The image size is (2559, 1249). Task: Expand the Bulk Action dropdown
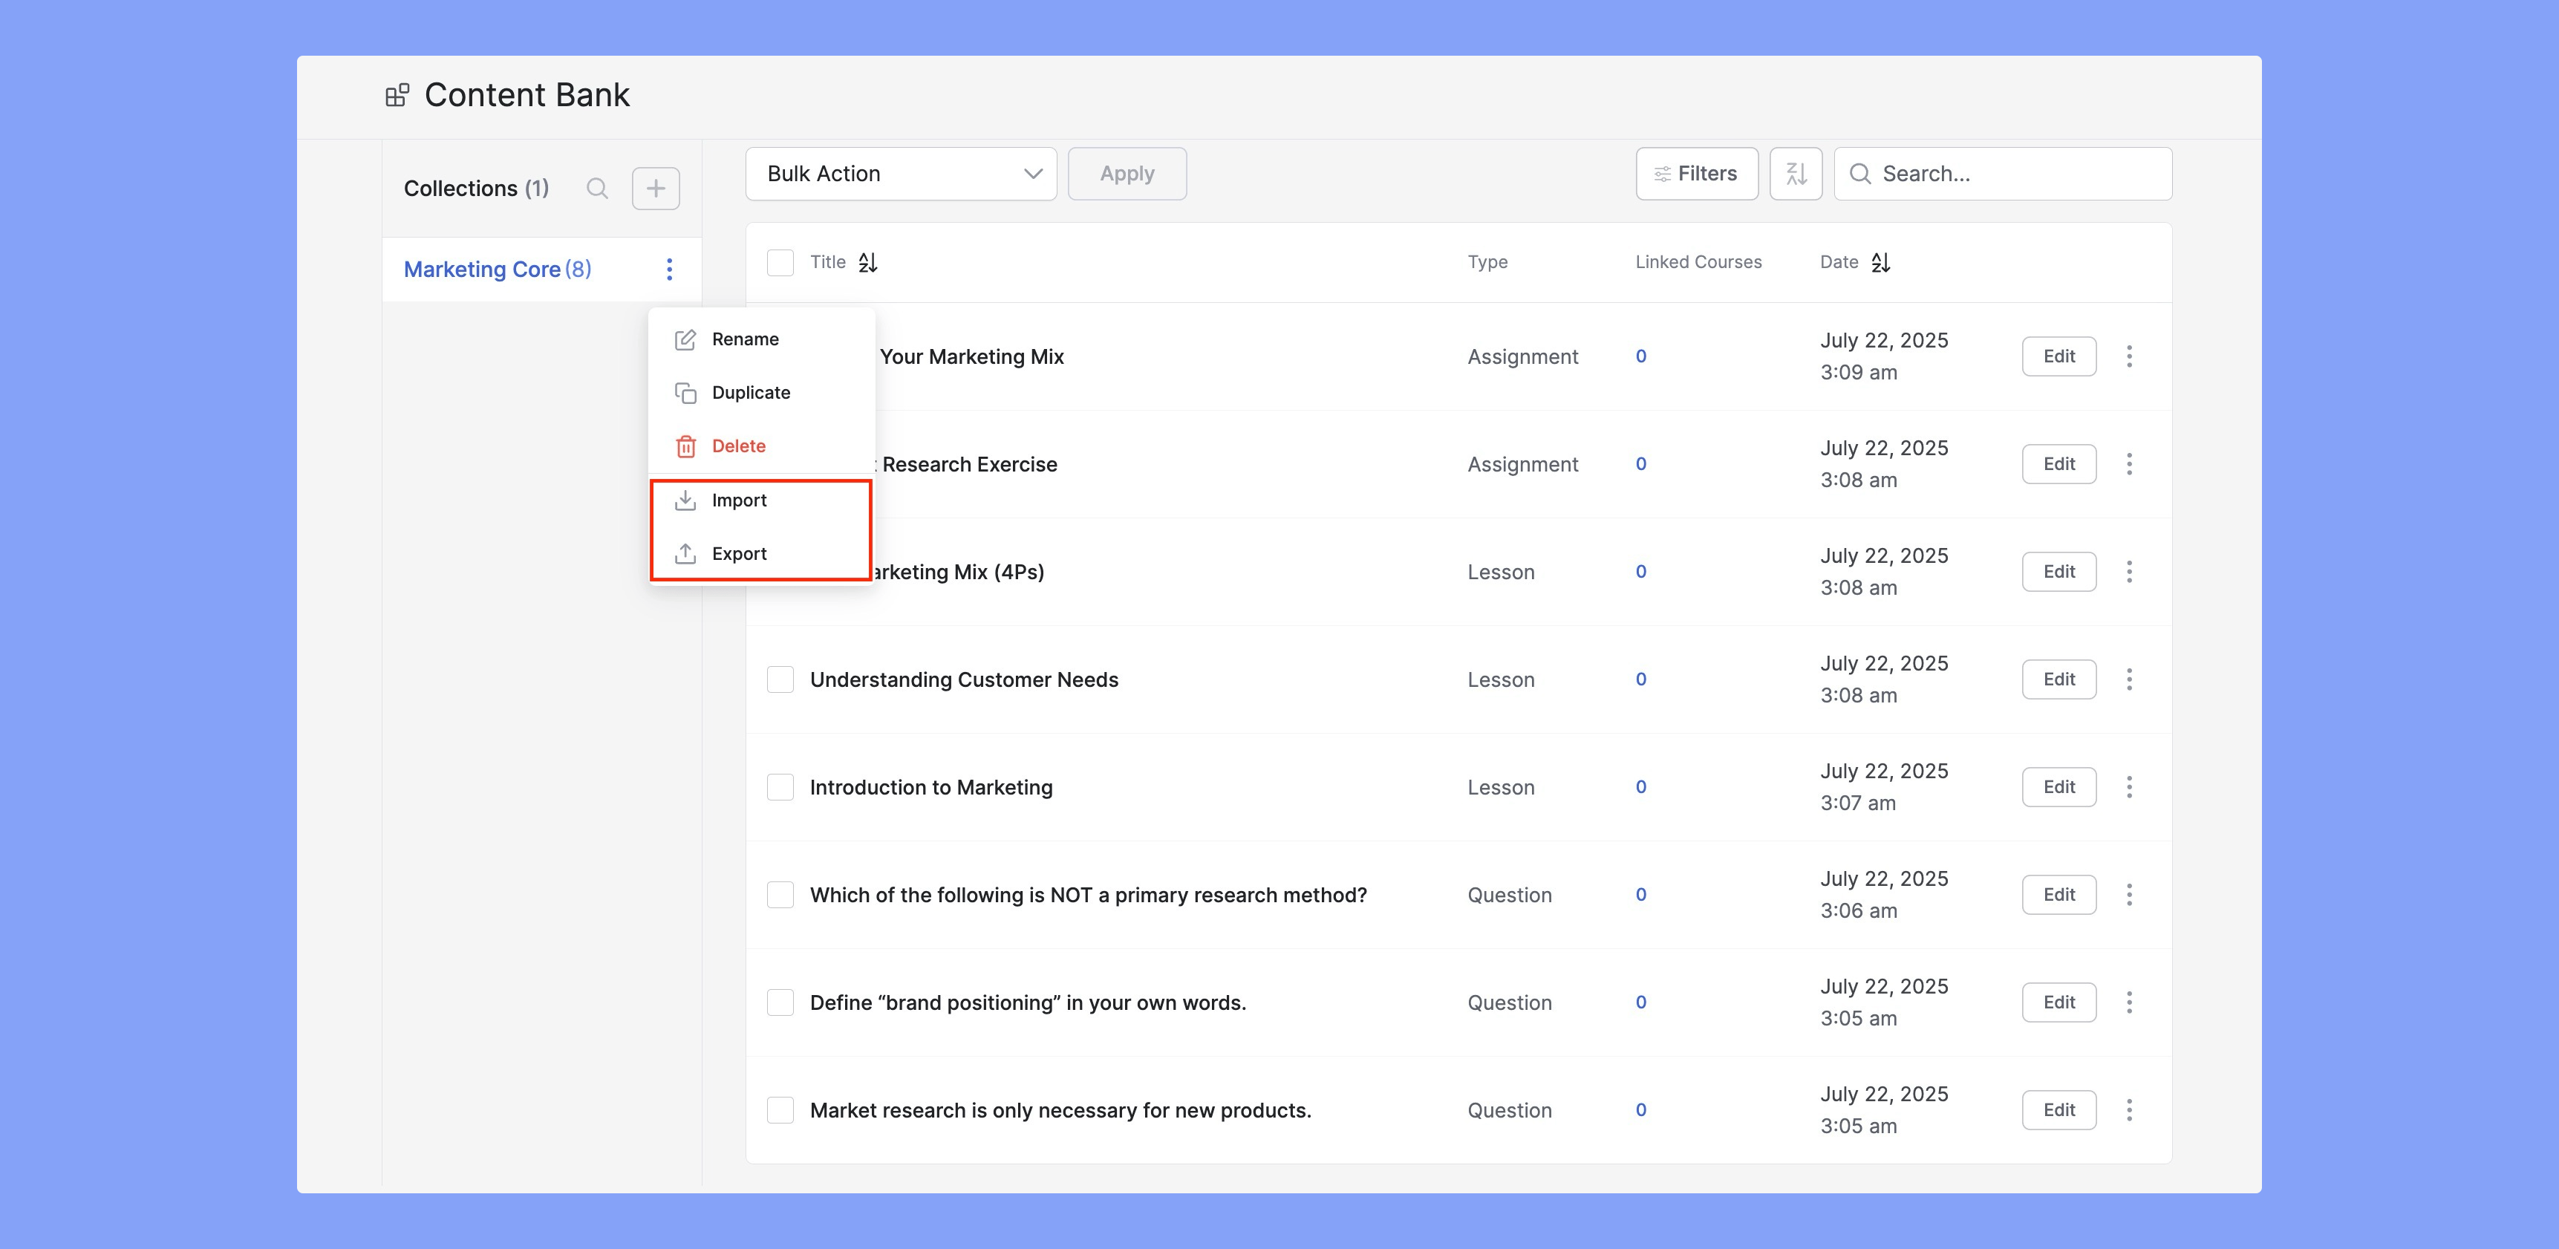pyautogui.click(x=901, y=174)
